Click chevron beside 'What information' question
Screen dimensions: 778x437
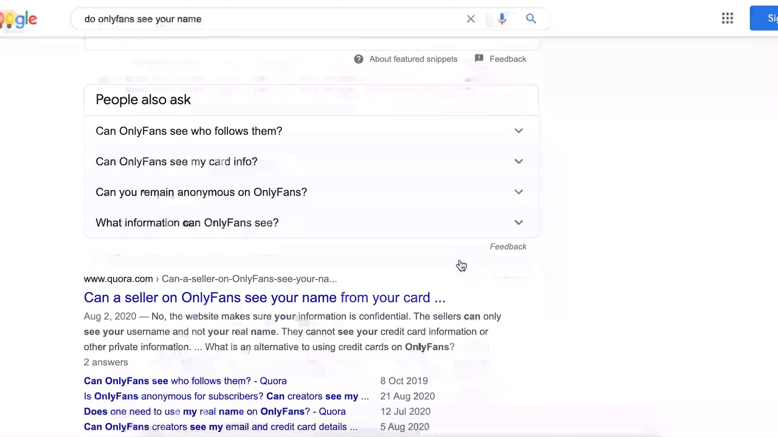[x=518, y=223]
